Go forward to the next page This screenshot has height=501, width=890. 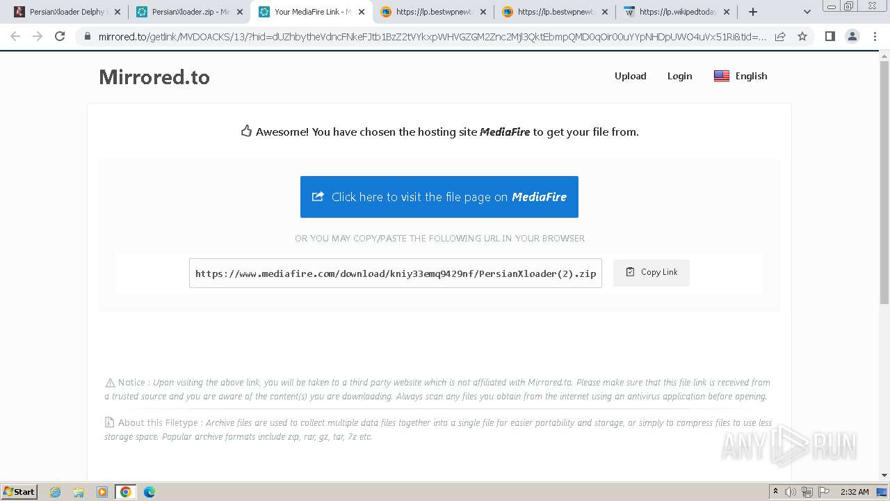click(38, 36)
